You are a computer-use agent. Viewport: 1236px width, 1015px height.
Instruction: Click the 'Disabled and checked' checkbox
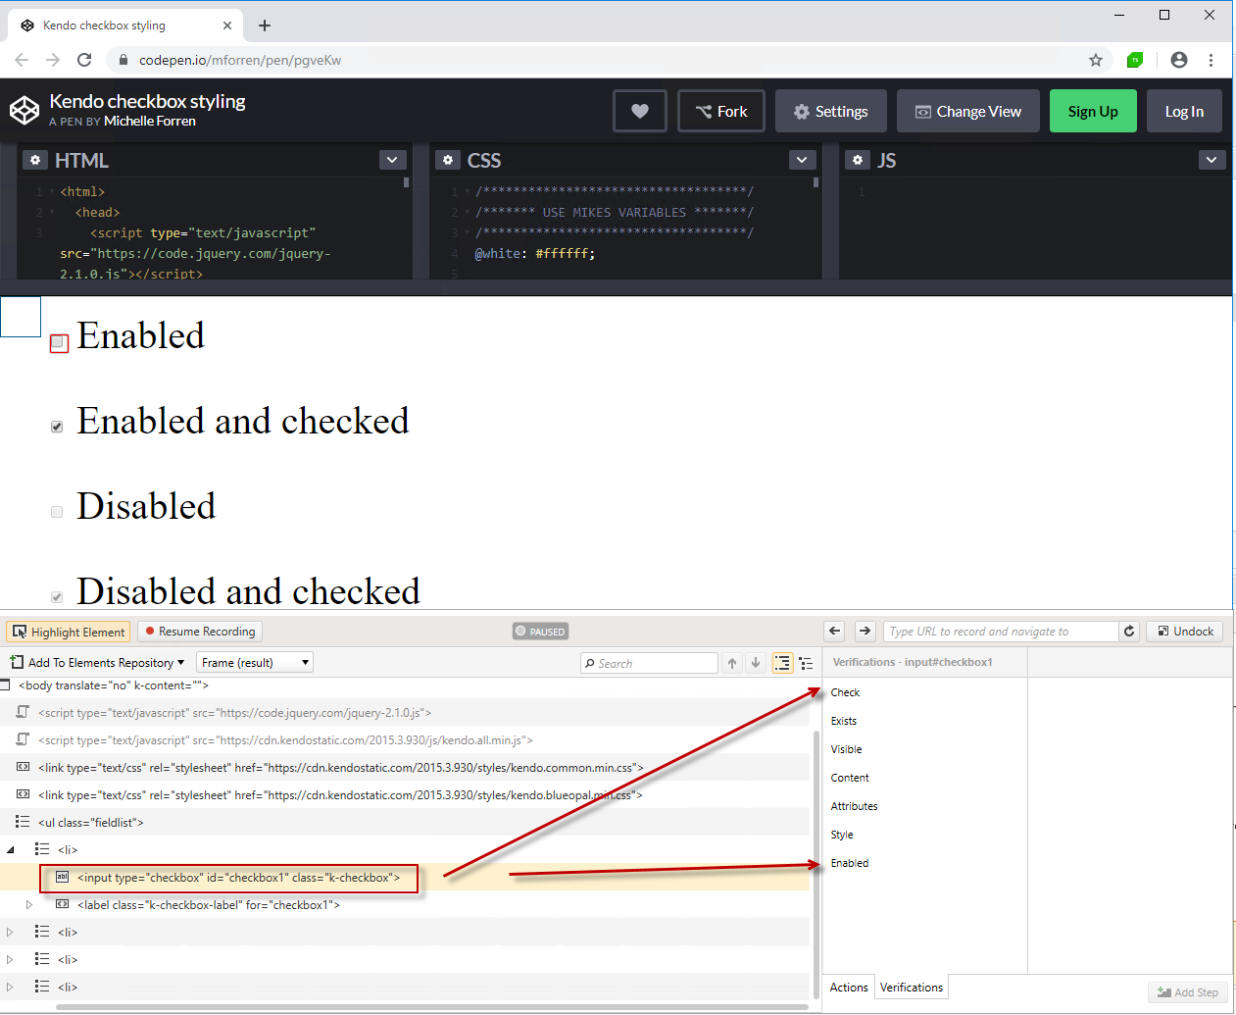57,597
